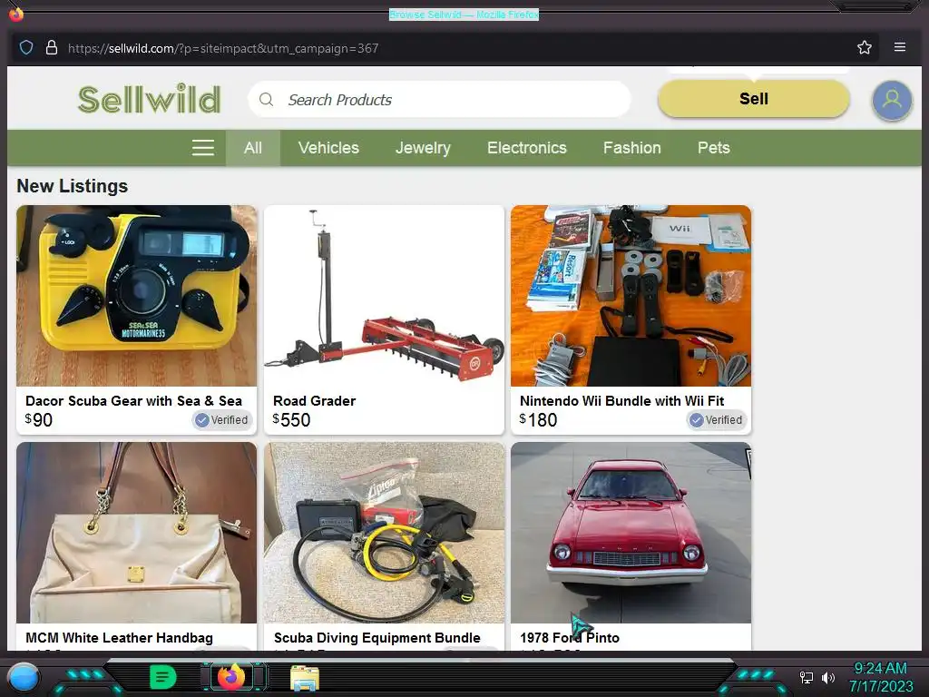Screen dimensions: 929x697
Task: Click in the Search Products field
Action: 440,100
